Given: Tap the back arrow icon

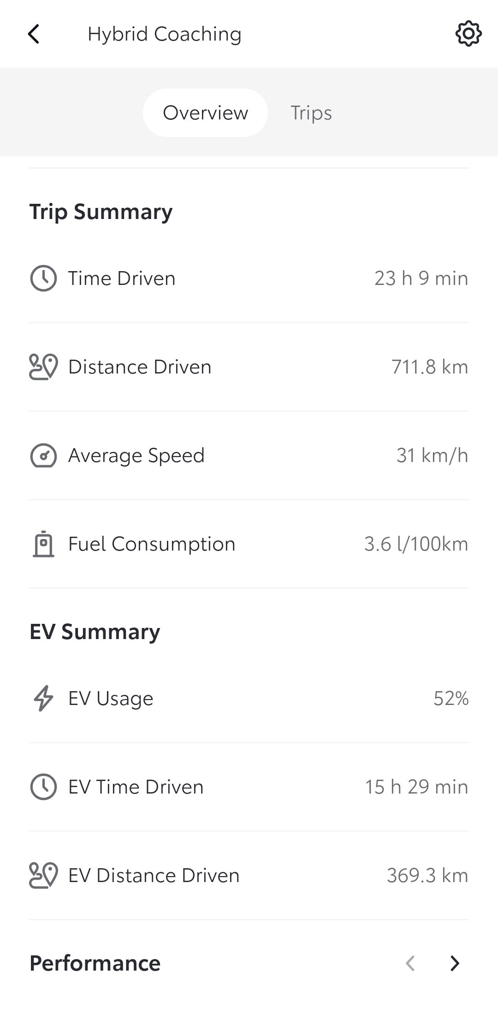Looking at the screenshot, I should (34, 34).
